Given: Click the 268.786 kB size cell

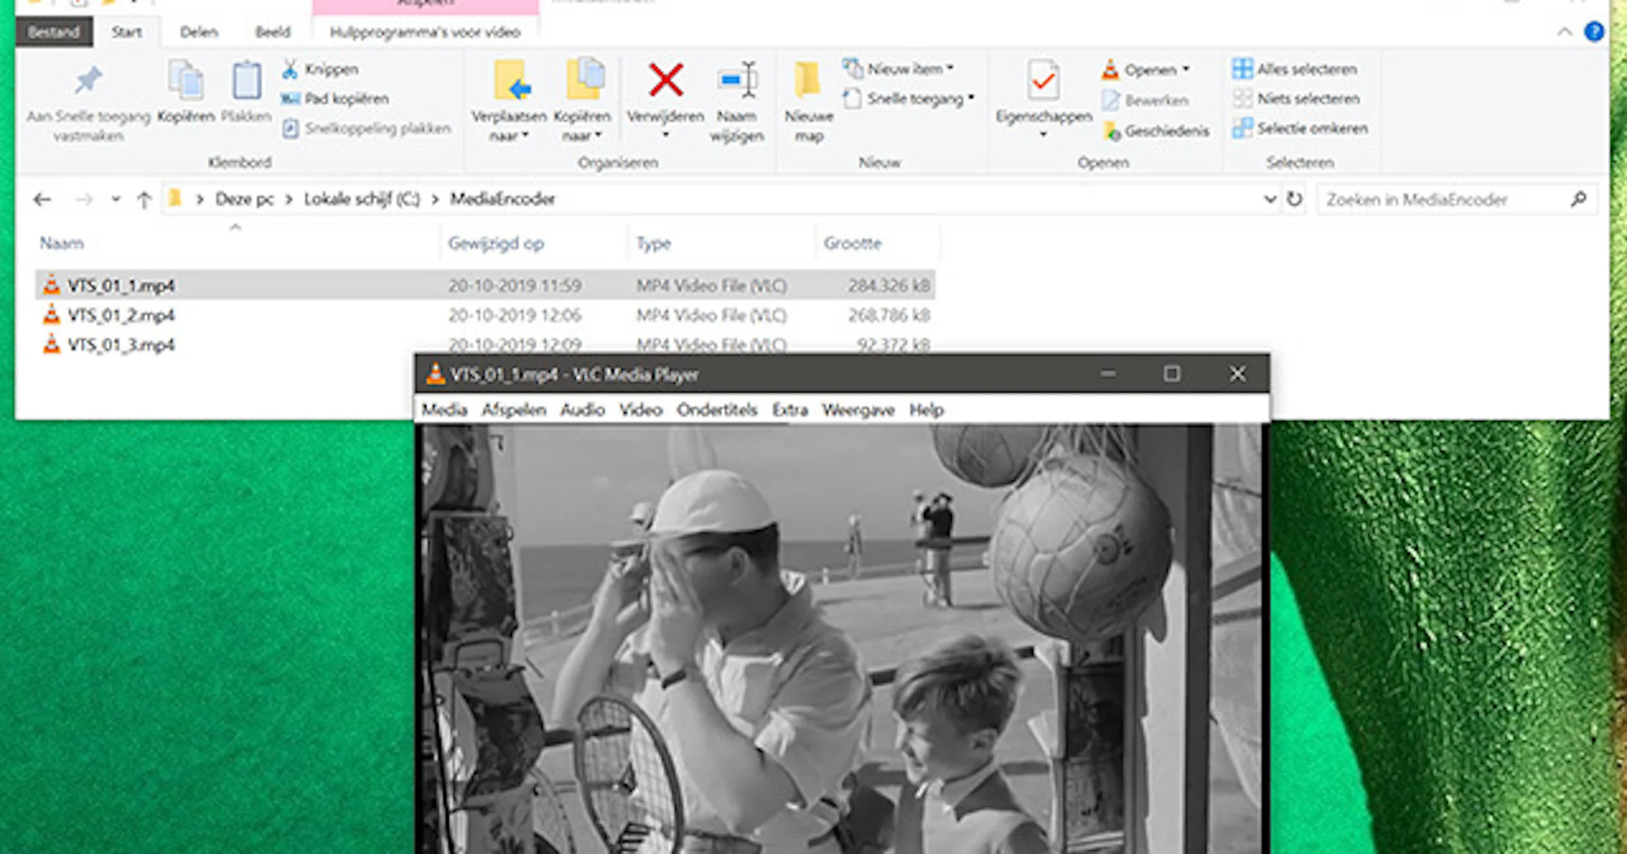Looking at the screenshot, I should point(889,316).
